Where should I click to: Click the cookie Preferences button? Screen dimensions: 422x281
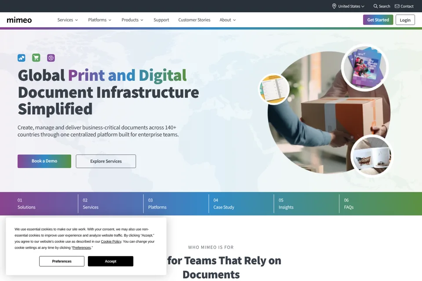click(x=62, y=261)
